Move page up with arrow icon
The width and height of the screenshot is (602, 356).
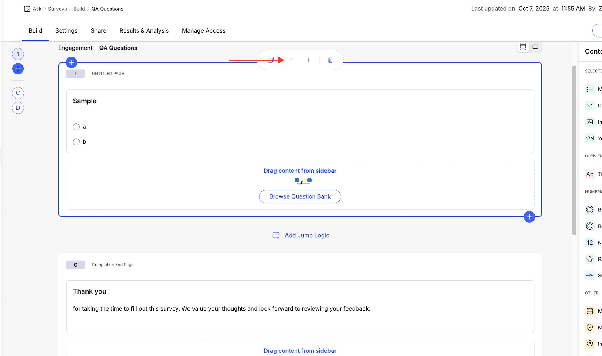point(292,60)
